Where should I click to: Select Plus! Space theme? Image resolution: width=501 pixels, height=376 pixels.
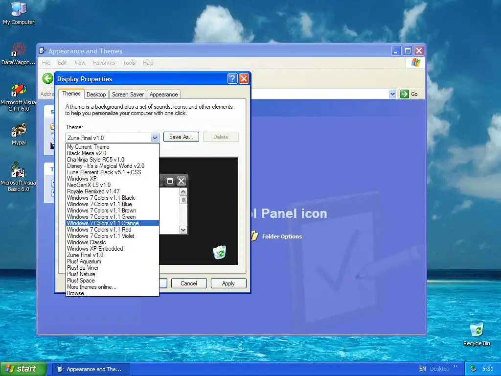tap(113, 281)
